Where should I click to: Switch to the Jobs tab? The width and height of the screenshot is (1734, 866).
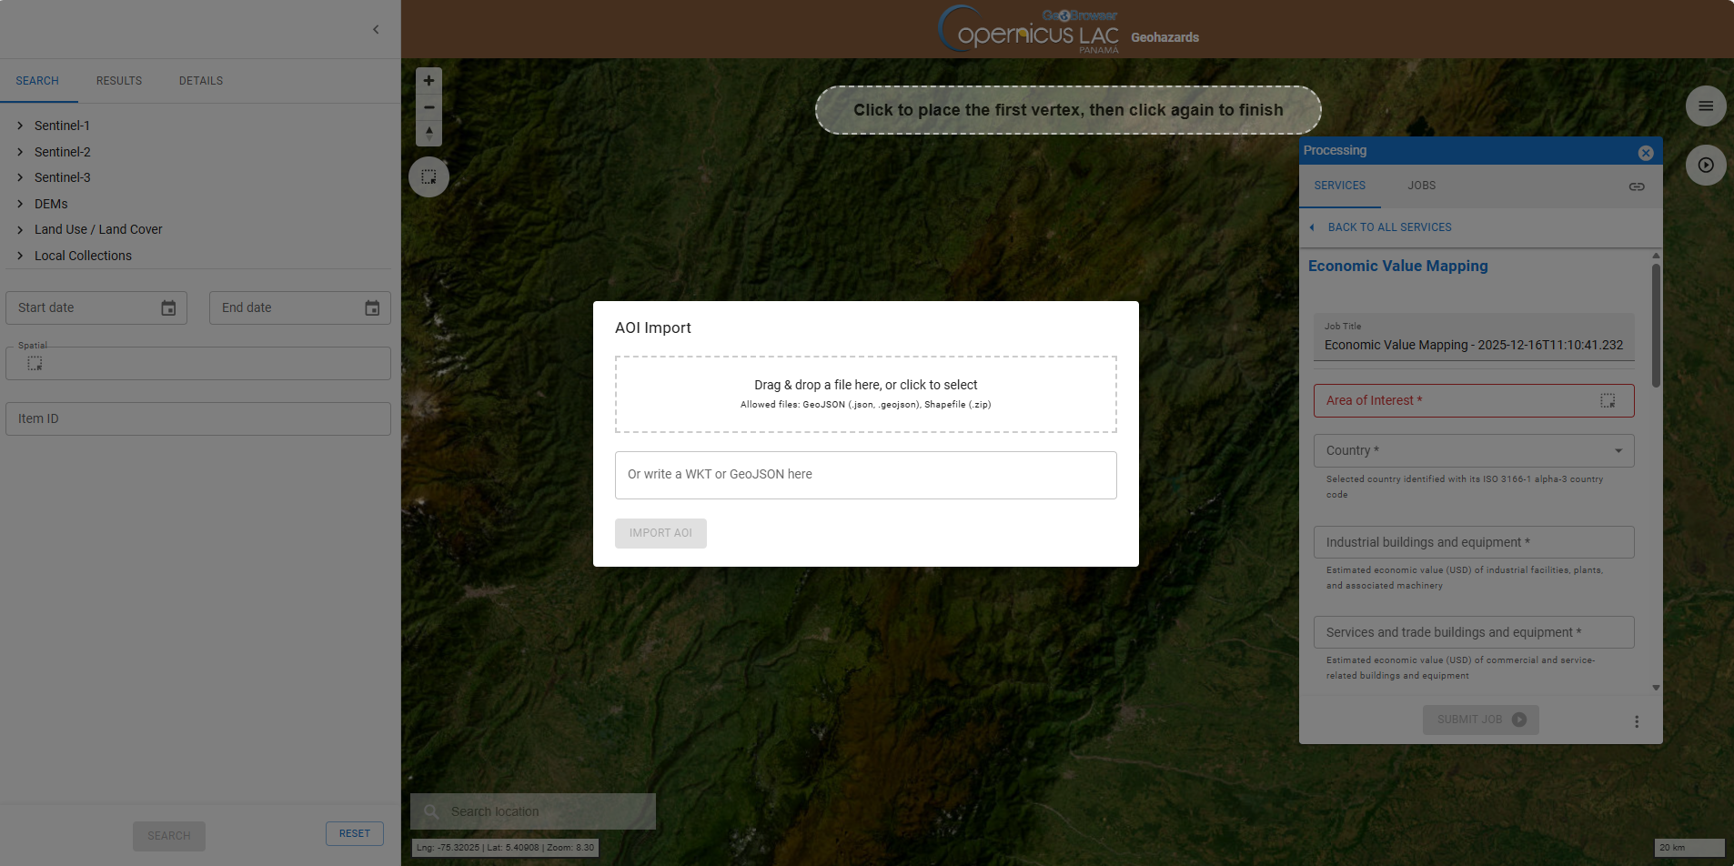pyautogui.click(x=1421, y=186)
